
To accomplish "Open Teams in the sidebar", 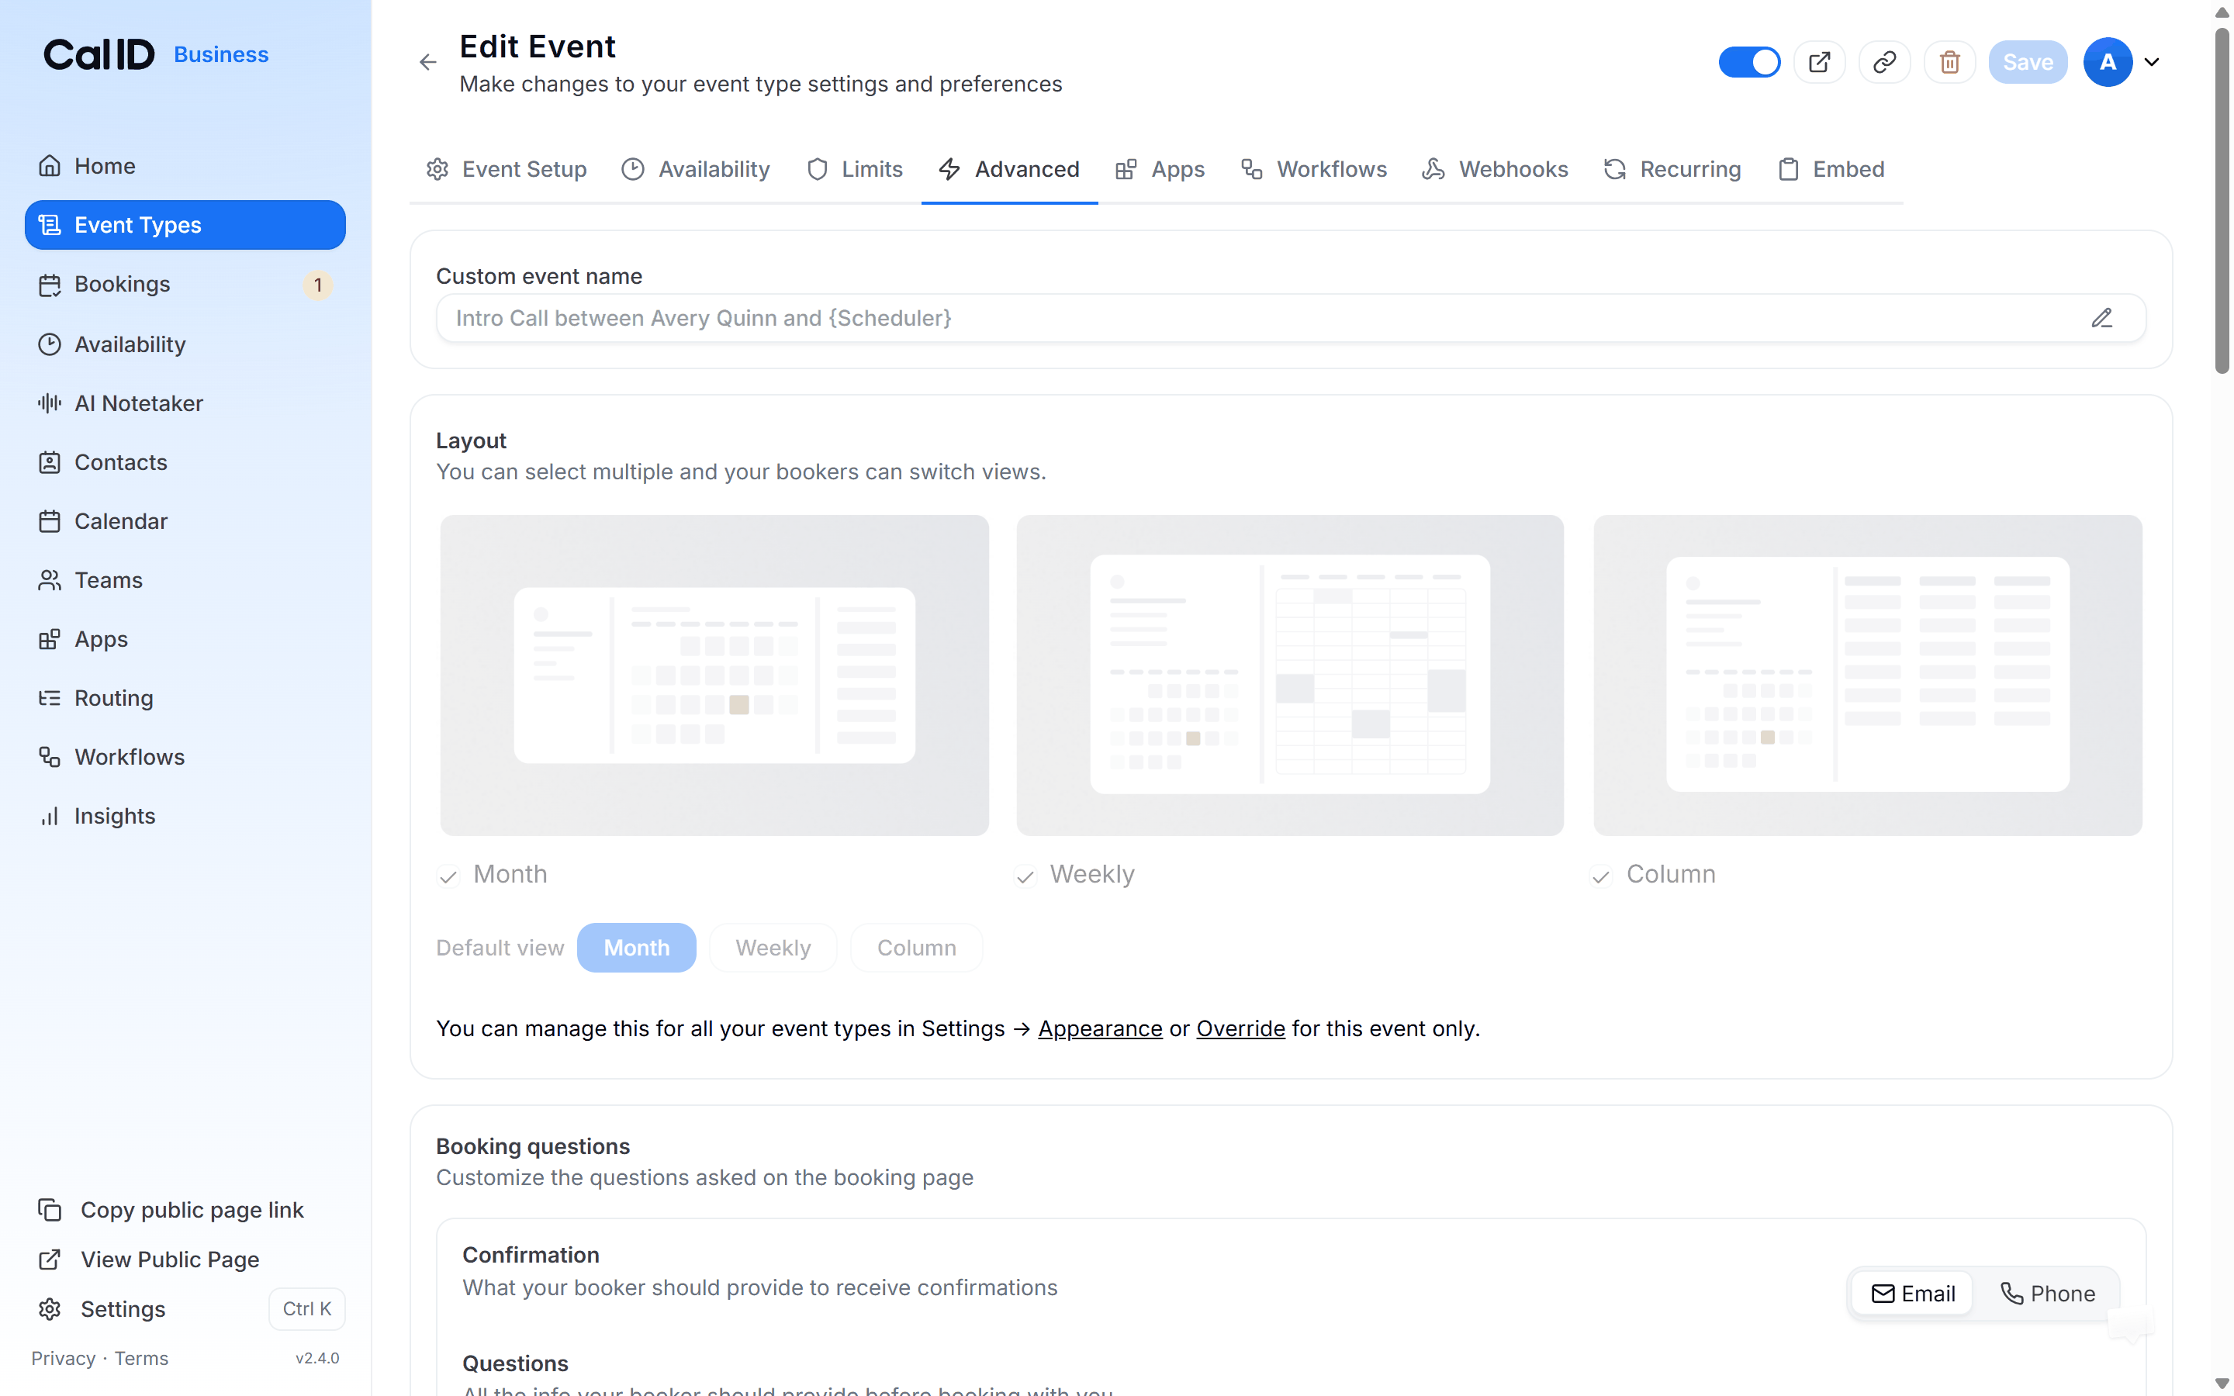I will [185, 580].
